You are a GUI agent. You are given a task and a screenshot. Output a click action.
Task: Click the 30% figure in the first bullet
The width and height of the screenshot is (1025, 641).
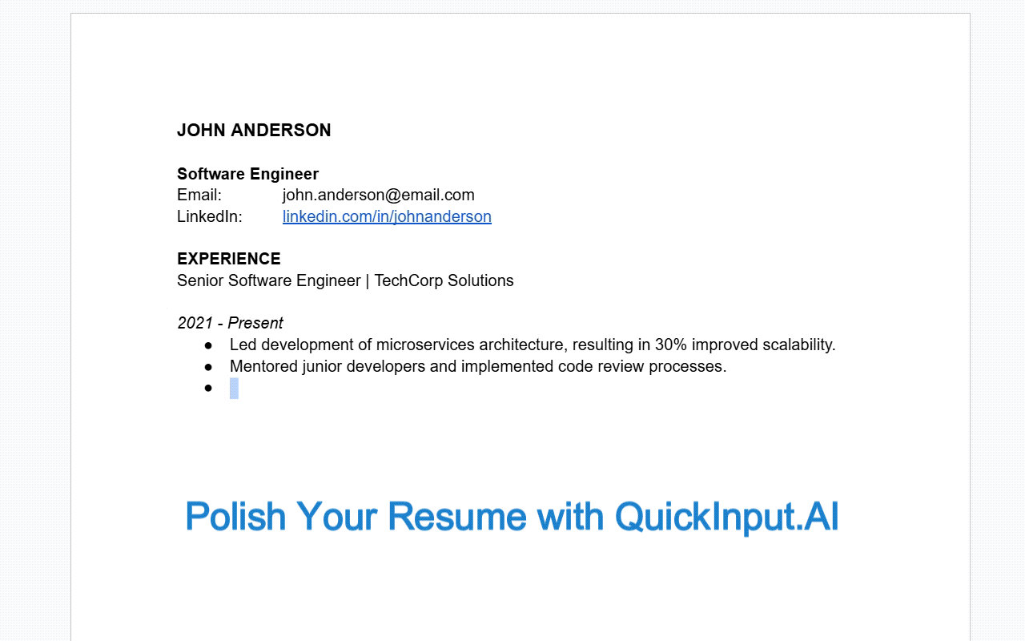tap(671, 345)
